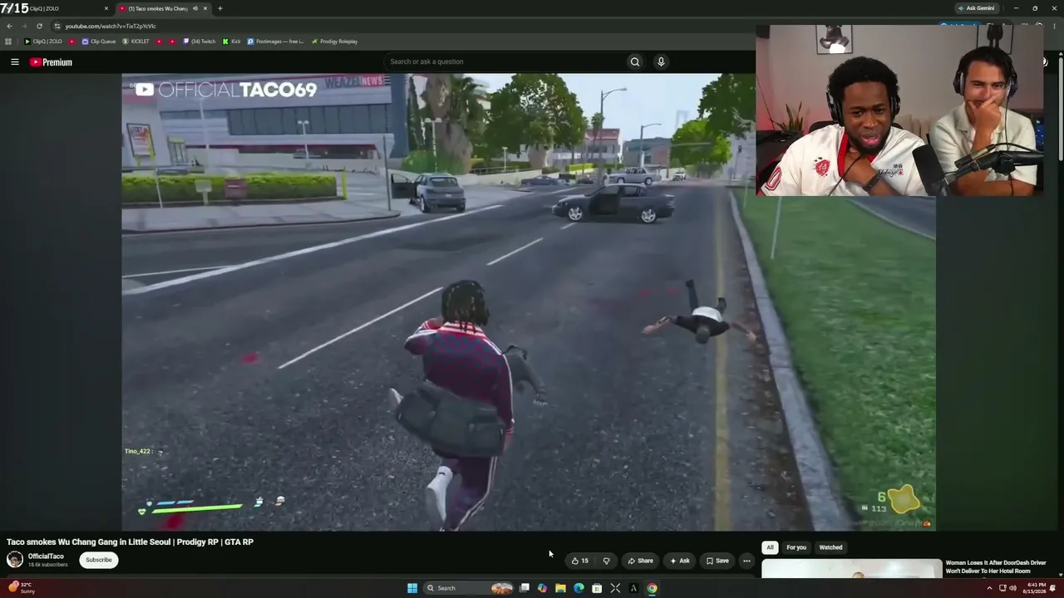Select the Taco smokes Wu Chang tab
The image size is (1064, 598).
coord(157,8)
